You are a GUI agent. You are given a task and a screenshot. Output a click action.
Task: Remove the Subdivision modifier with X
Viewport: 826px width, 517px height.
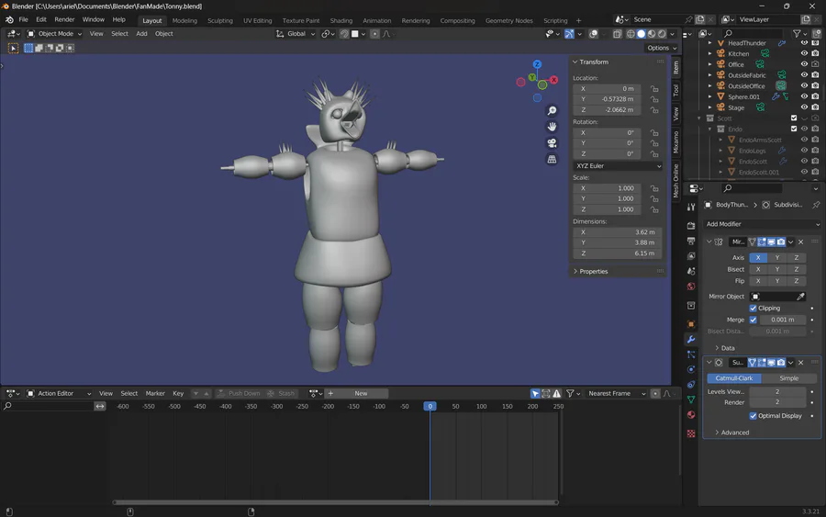click(x=800, y=363)
